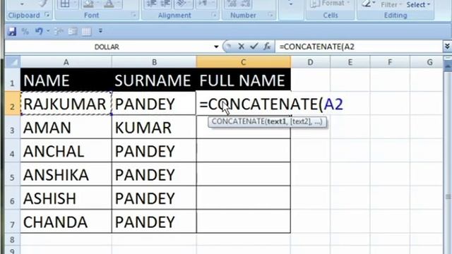Select column F header
452x254 pixels.
coord(390,62)
